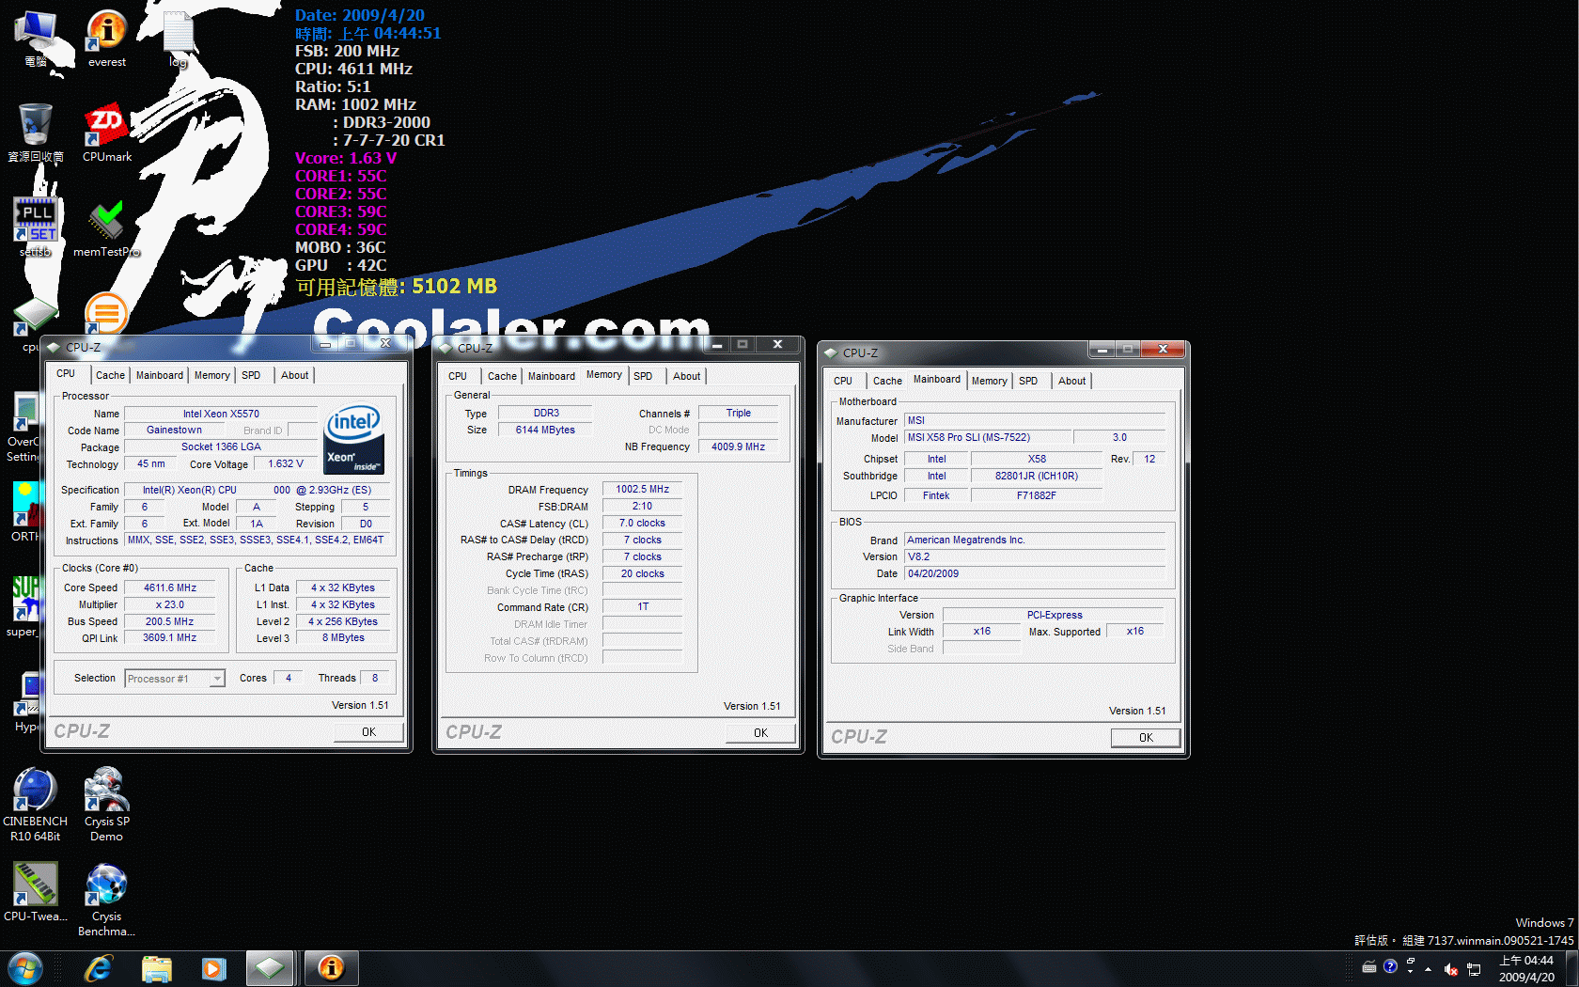Open the Recycle Bin desktop icon
This screenshot has height=987, width=1579.
(x=36, y=133)
